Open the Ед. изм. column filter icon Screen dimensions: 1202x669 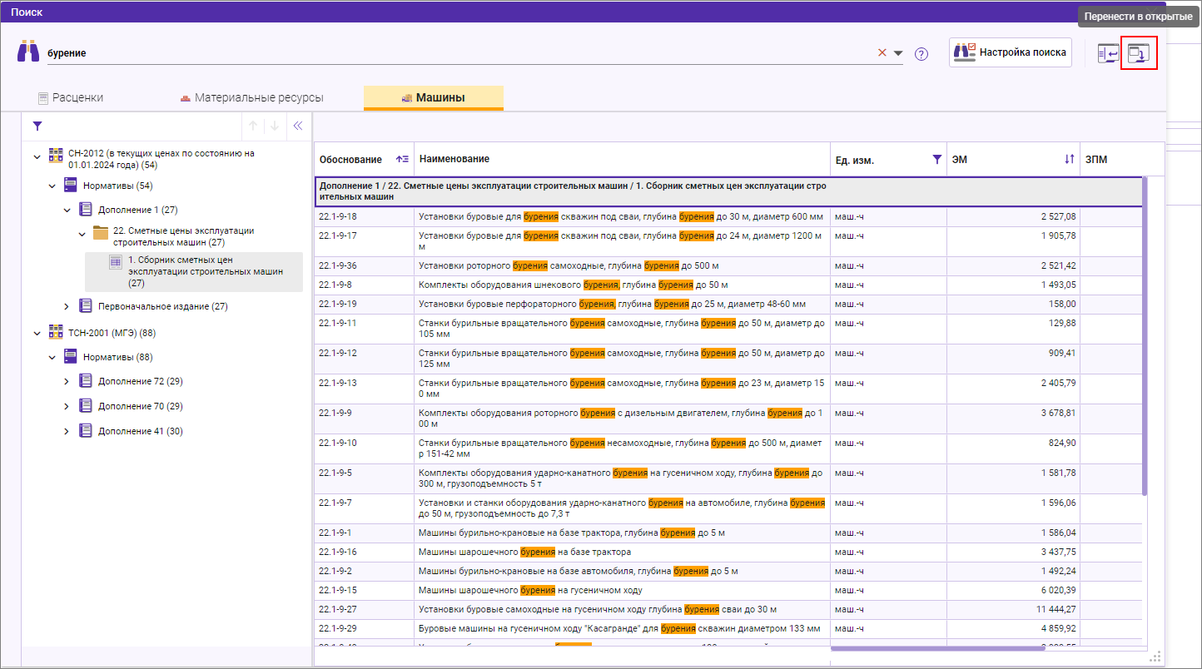coord(937,159)
